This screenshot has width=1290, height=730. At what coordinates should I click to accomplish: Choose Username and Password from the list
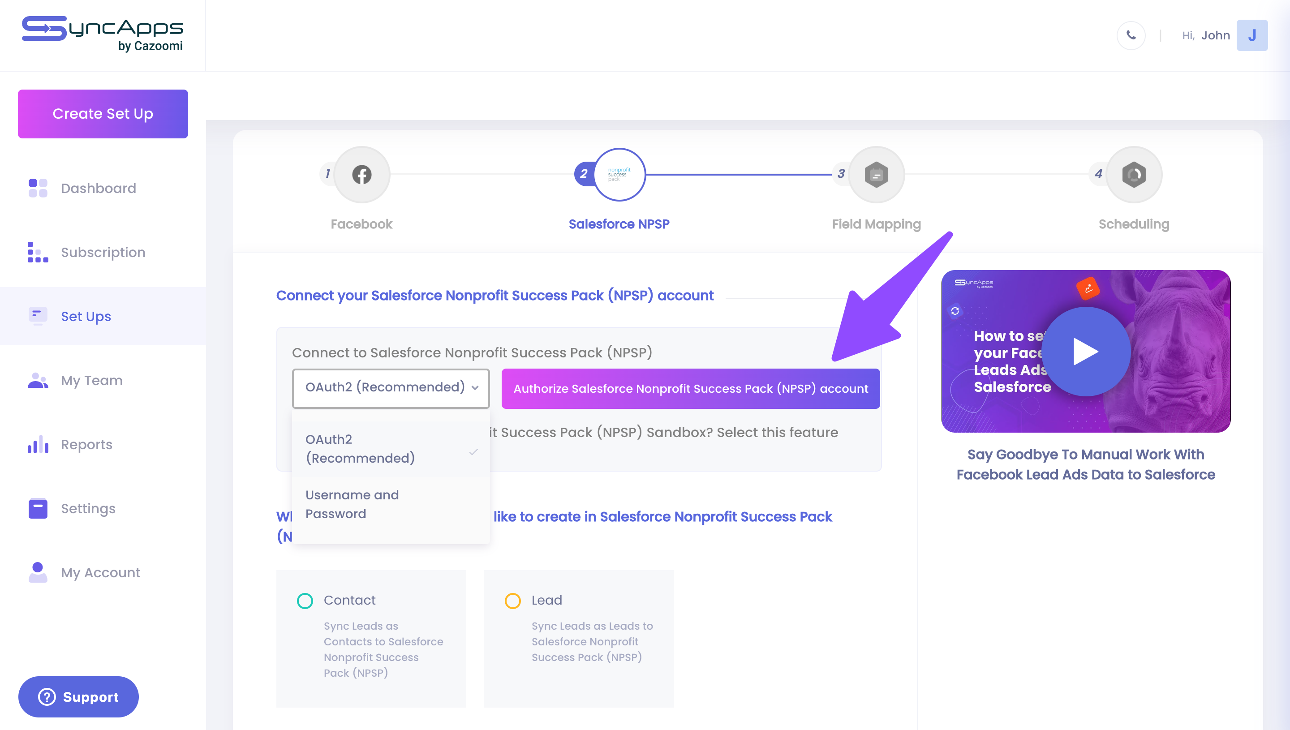tap(391, 504)
